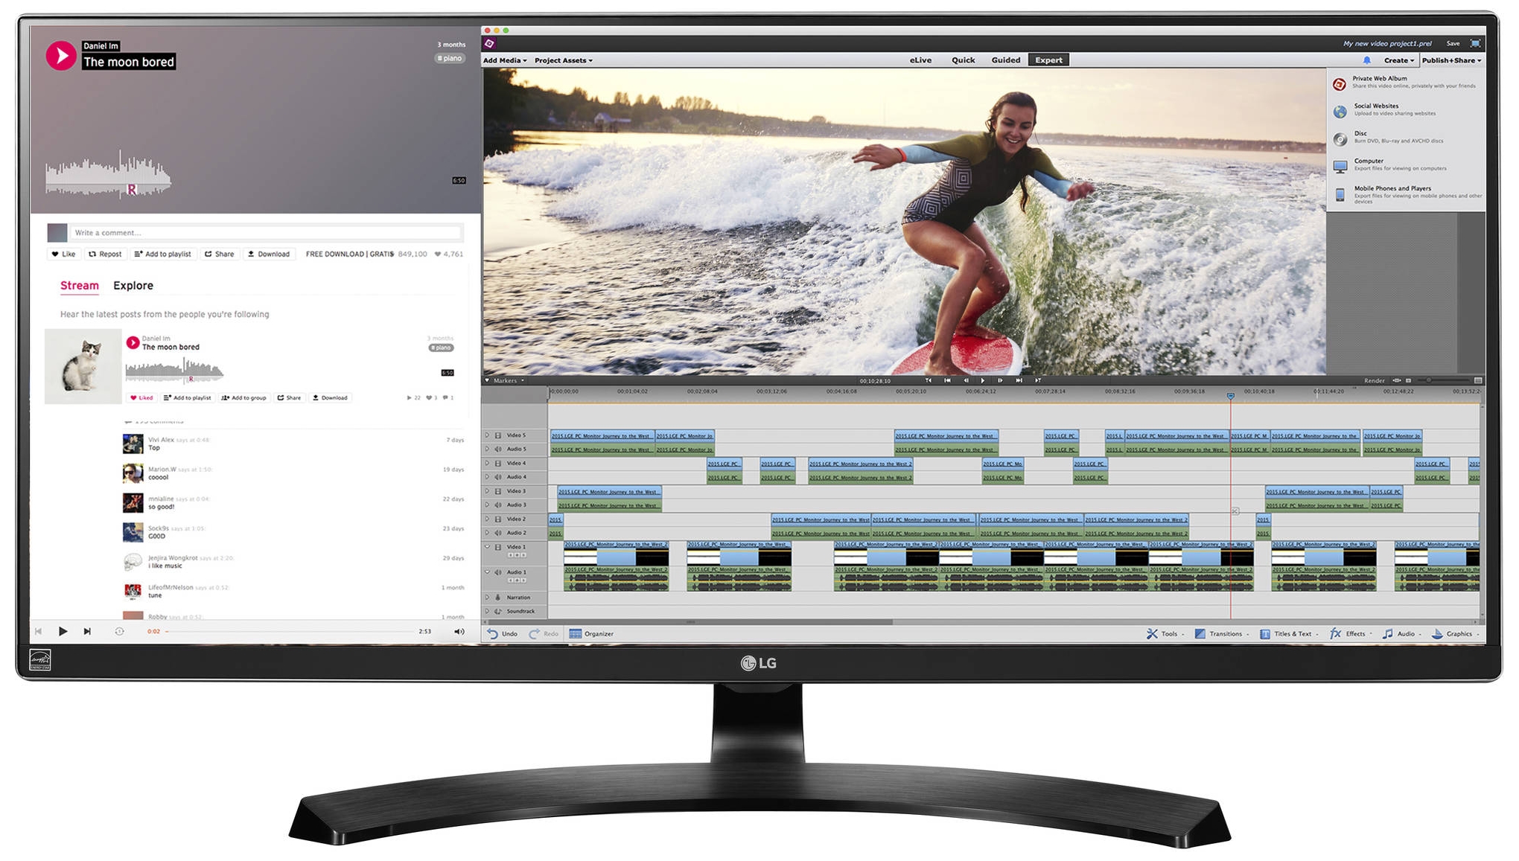Click the music player progress bar
The height and width of the screenshot is (861, 1519).
coord(290,632)
